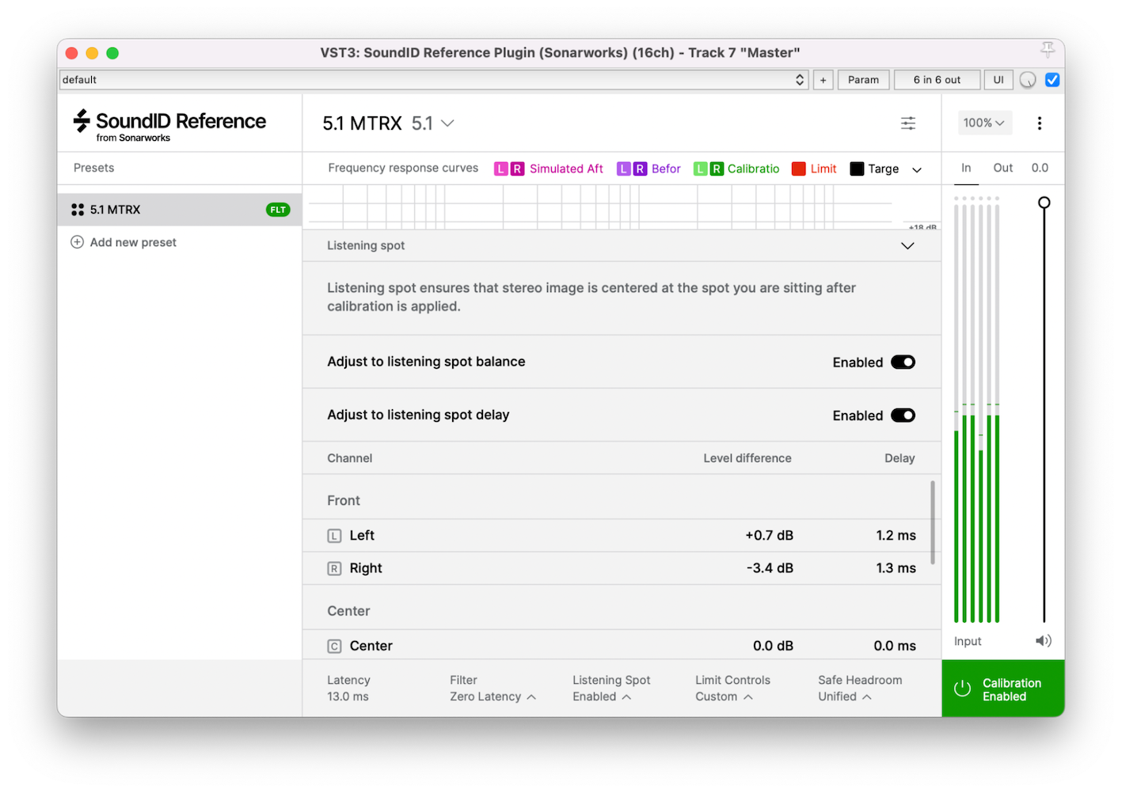The width and height of the screenshot is (1122, 793).
Task: Select the 5.1 MTRX preset
Action: [x=115, y=210]
